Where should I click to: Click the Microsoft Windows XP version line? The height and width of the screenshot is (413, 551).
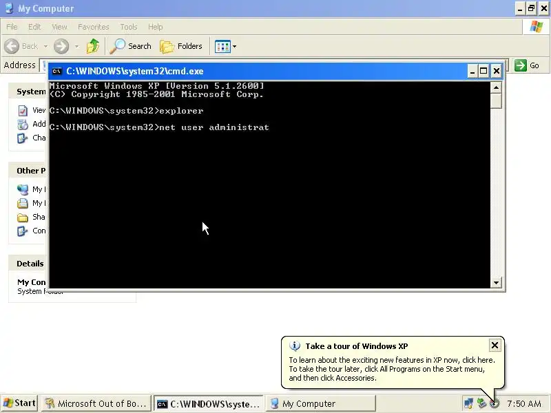tap(157, 85)
